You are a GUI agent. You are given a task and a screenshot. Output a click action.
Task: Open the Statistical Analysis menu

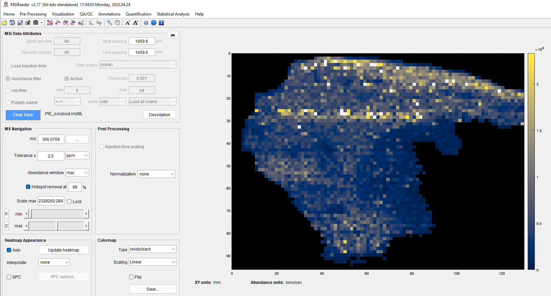pos(173,14)
